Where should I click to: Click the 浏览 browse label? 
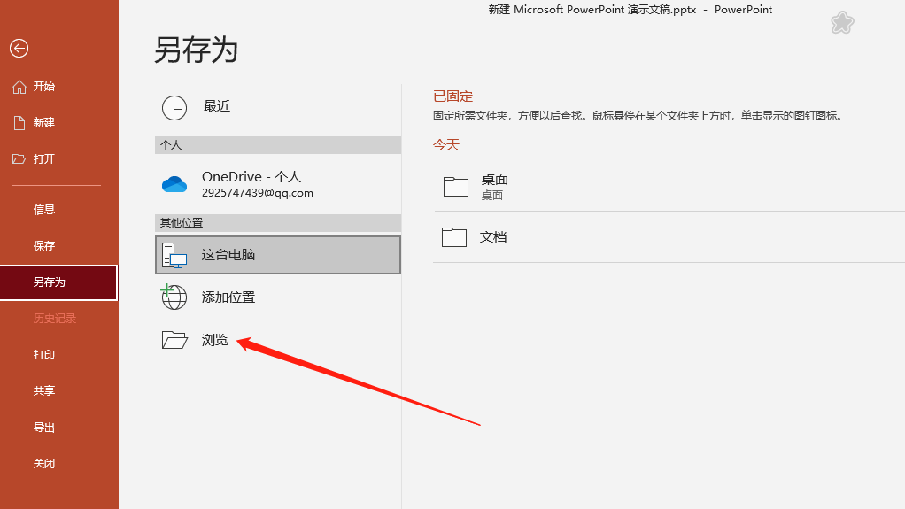click(x=215, y=340)
